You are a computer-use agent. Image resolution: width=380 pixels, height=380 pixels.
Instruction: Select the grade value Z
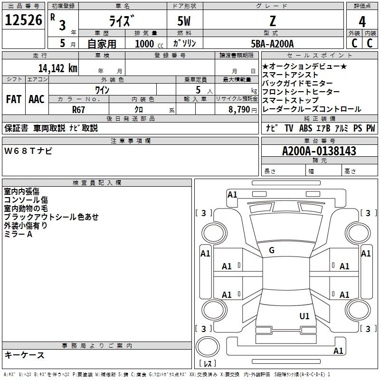pyautogui.click(x=273, y=21)
